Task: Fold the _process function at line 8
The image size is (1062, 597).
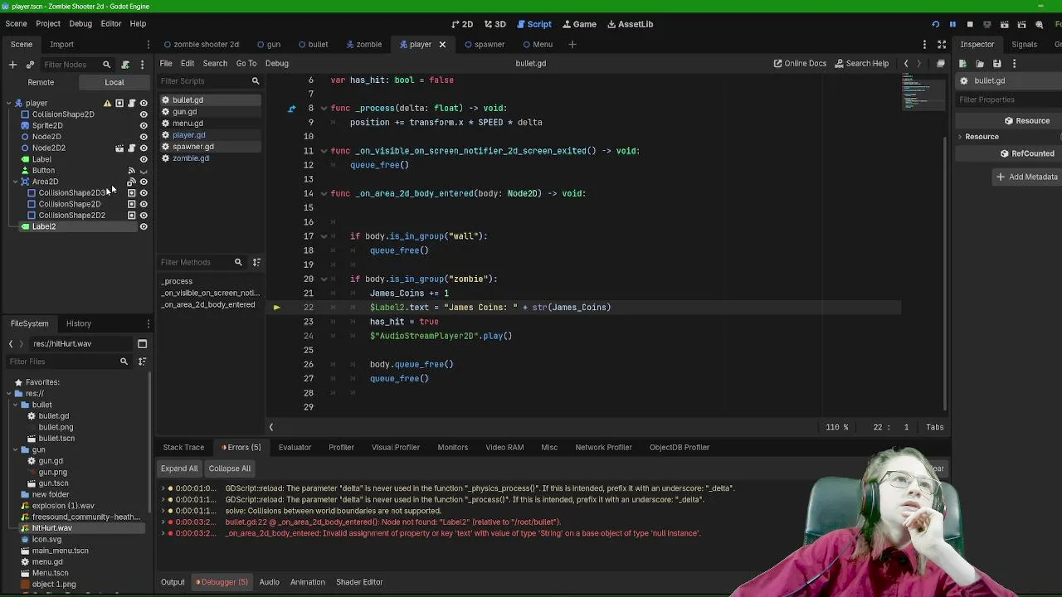Action: pyautogui.click(x=324, y=108)
